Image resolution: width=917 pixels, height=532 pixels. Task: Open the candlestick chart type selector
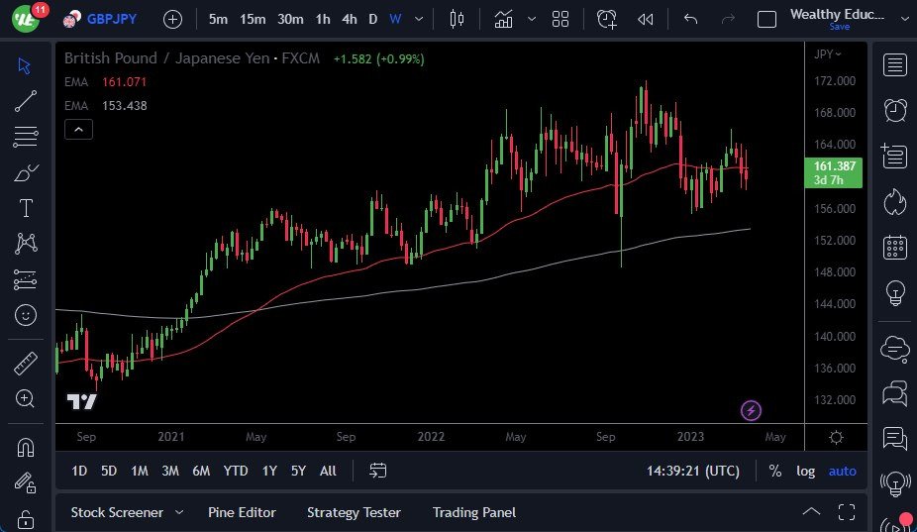[x=457, y=19]
